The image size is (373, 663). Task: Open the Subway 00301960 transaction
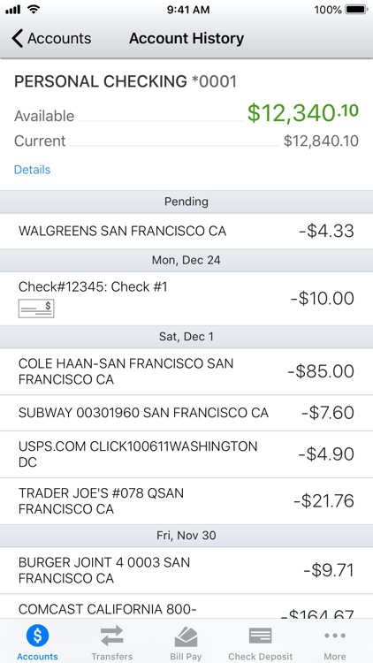coord(186,413)
